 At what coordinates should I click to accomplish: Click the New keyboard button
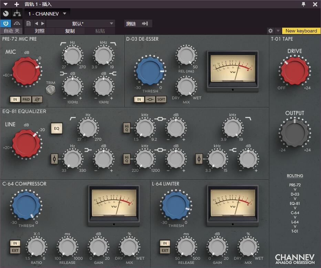(x=301, y=31)
